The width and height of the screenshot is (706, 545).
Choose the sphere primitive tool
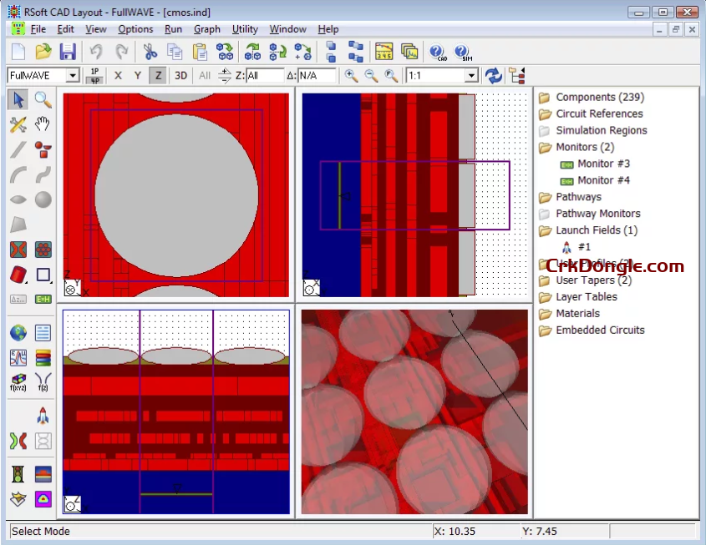(x=43, y=199)
